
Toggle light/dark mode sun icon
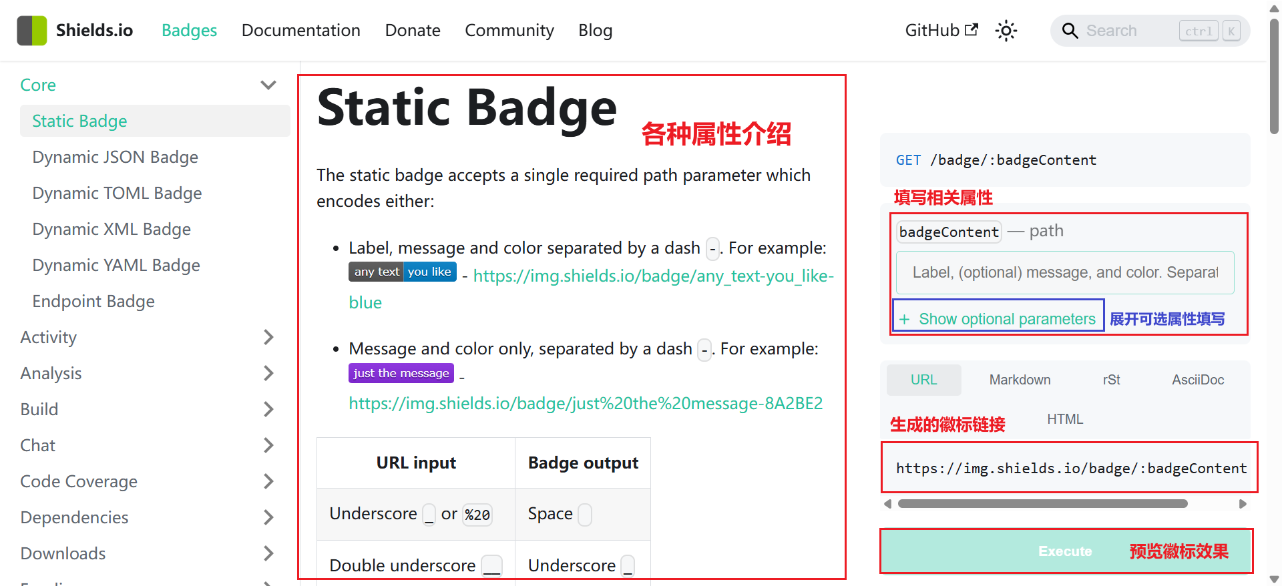click(x=1006, y=31)
